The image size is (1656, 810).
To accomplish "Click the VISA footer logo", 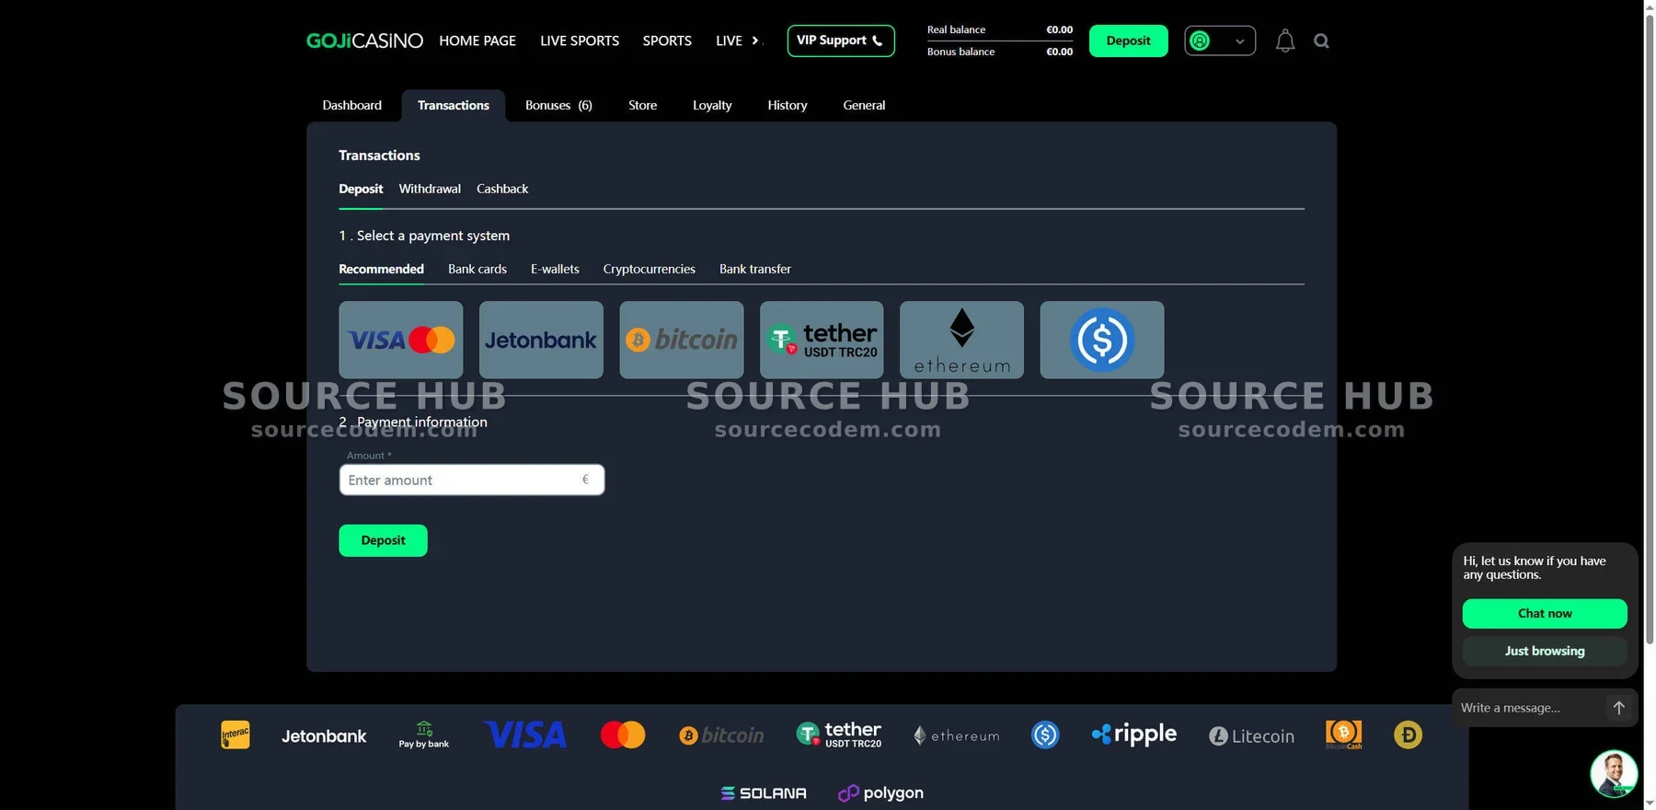I will click(525, 735).
